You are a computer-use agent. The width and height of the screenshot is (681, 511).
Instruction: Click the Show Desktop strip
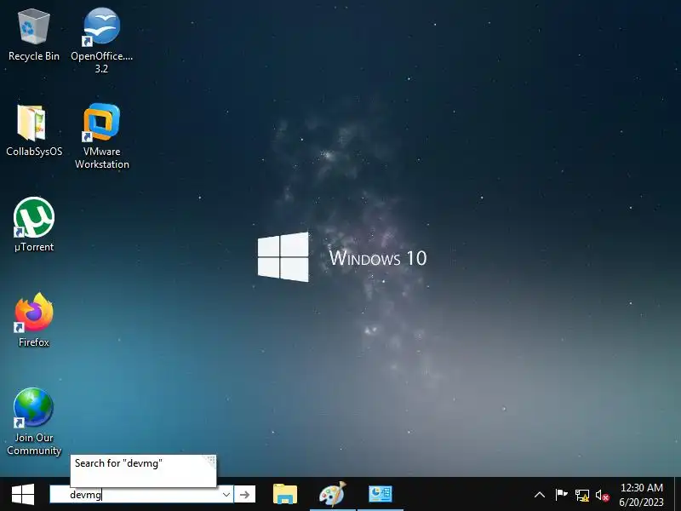click(678, 494)
